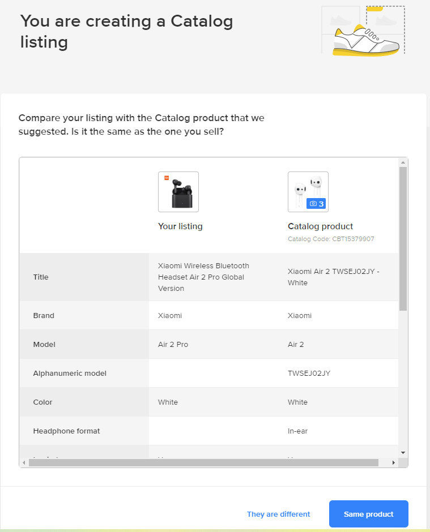Choose the They are different link
This screenshot has width=430, height=532.
click(x=279, y=514)
